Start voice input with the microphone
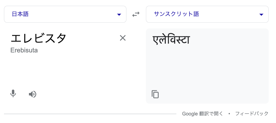Image resolution: width=276 pixels, height=123 pixels. [13, 94]
